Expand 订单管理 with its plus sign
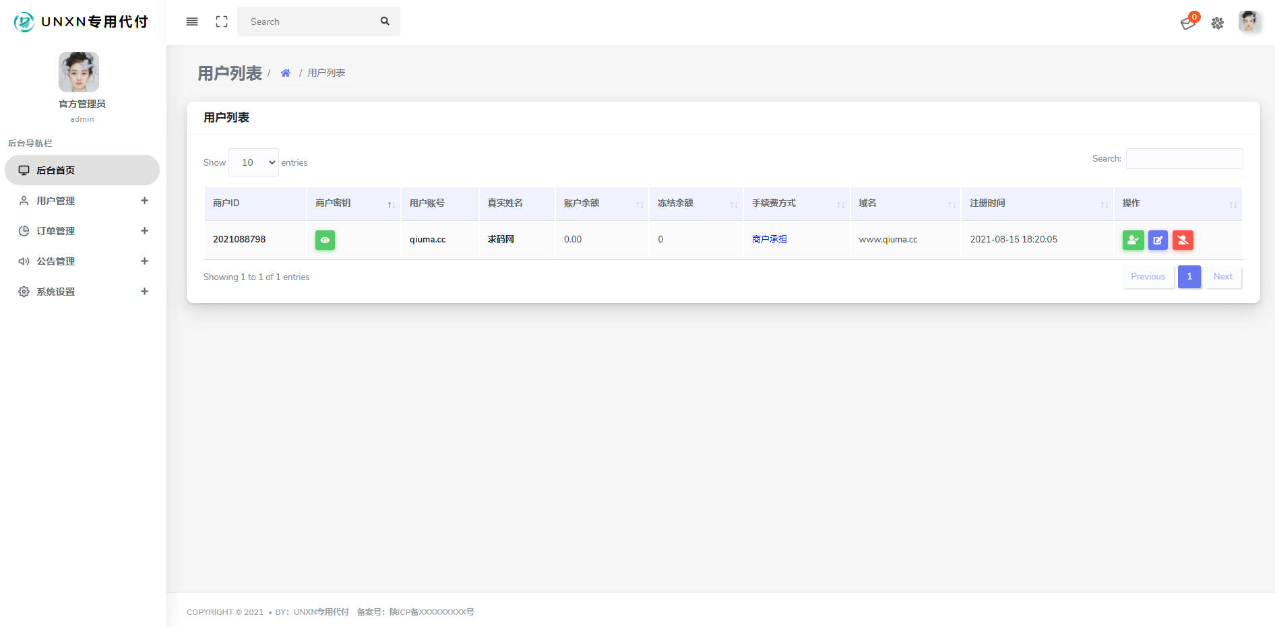 tap(144, 231)
